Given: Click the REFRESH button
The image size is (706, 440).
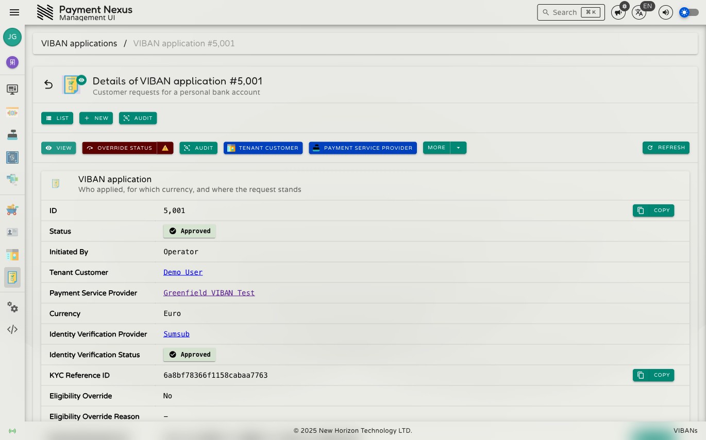Looking at the screenshot, I should coord(666,148).
